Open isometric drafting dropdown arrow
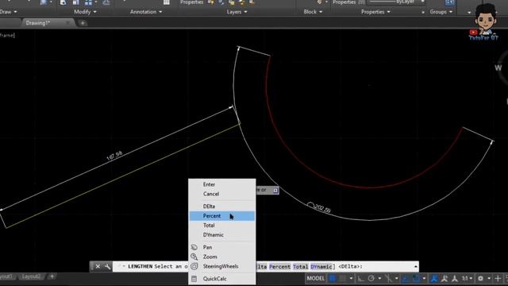This screenshot has height=286, width=508. (x=397, y=278)
